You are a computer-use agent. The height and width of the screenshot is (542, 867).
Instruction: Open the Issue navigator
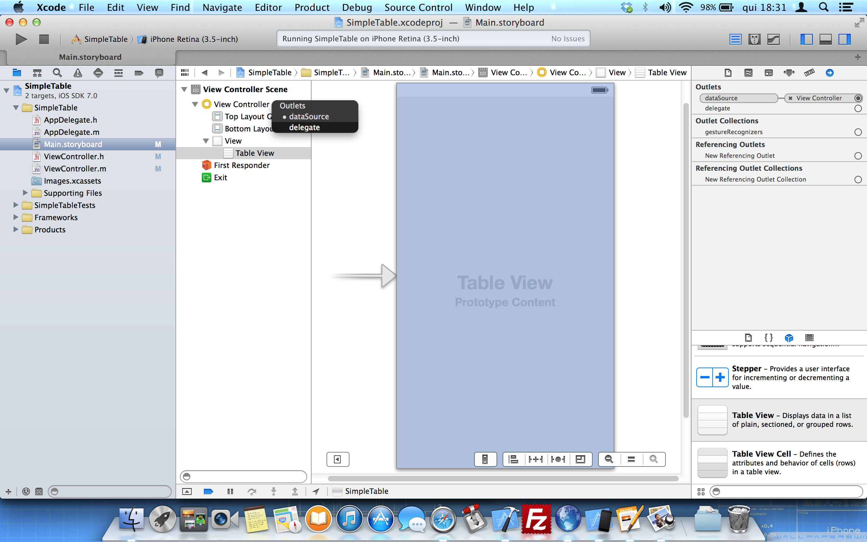tap(78, 73)
